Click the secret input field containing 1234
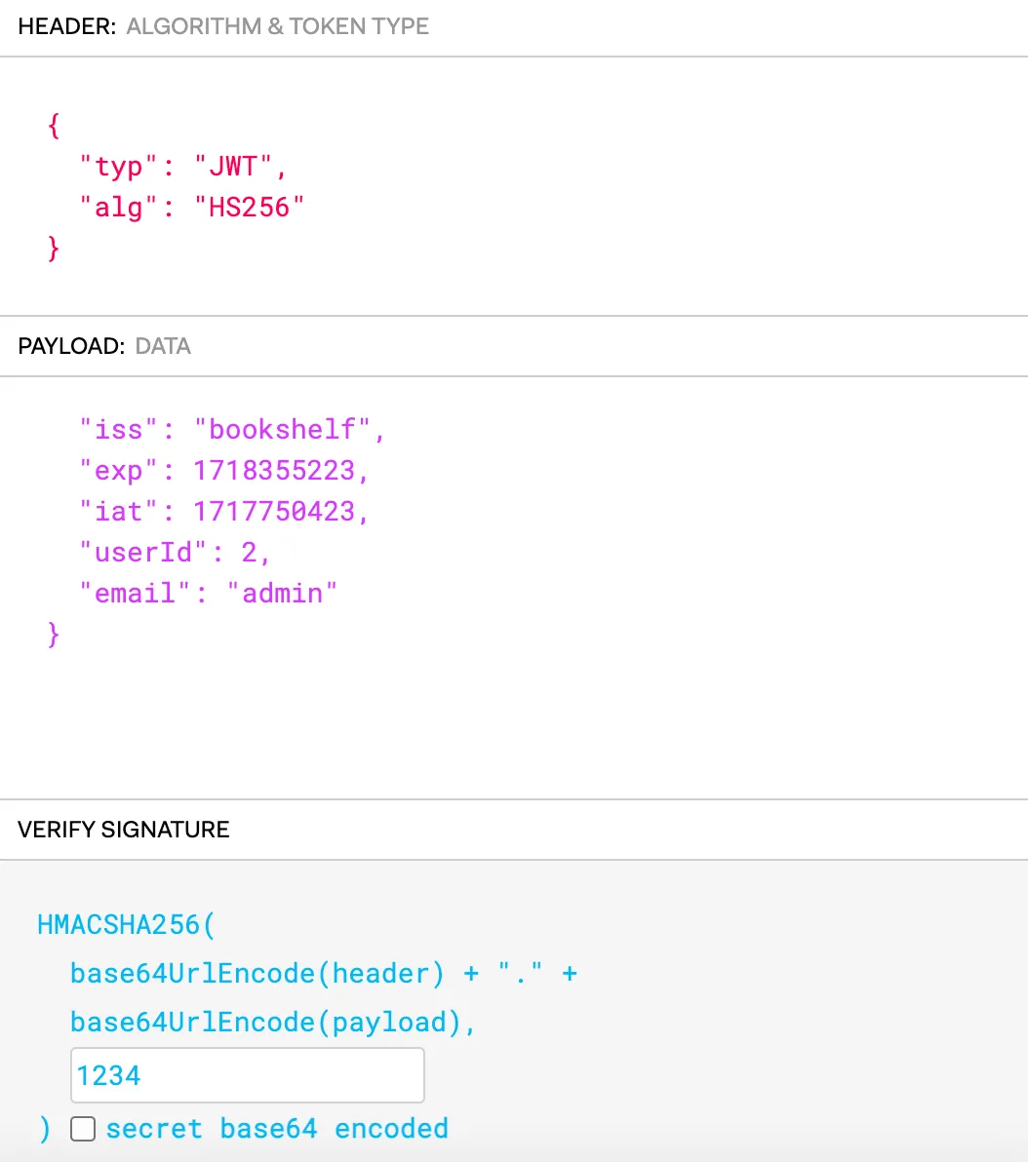1028x1162 pixels. [247, 1075]
